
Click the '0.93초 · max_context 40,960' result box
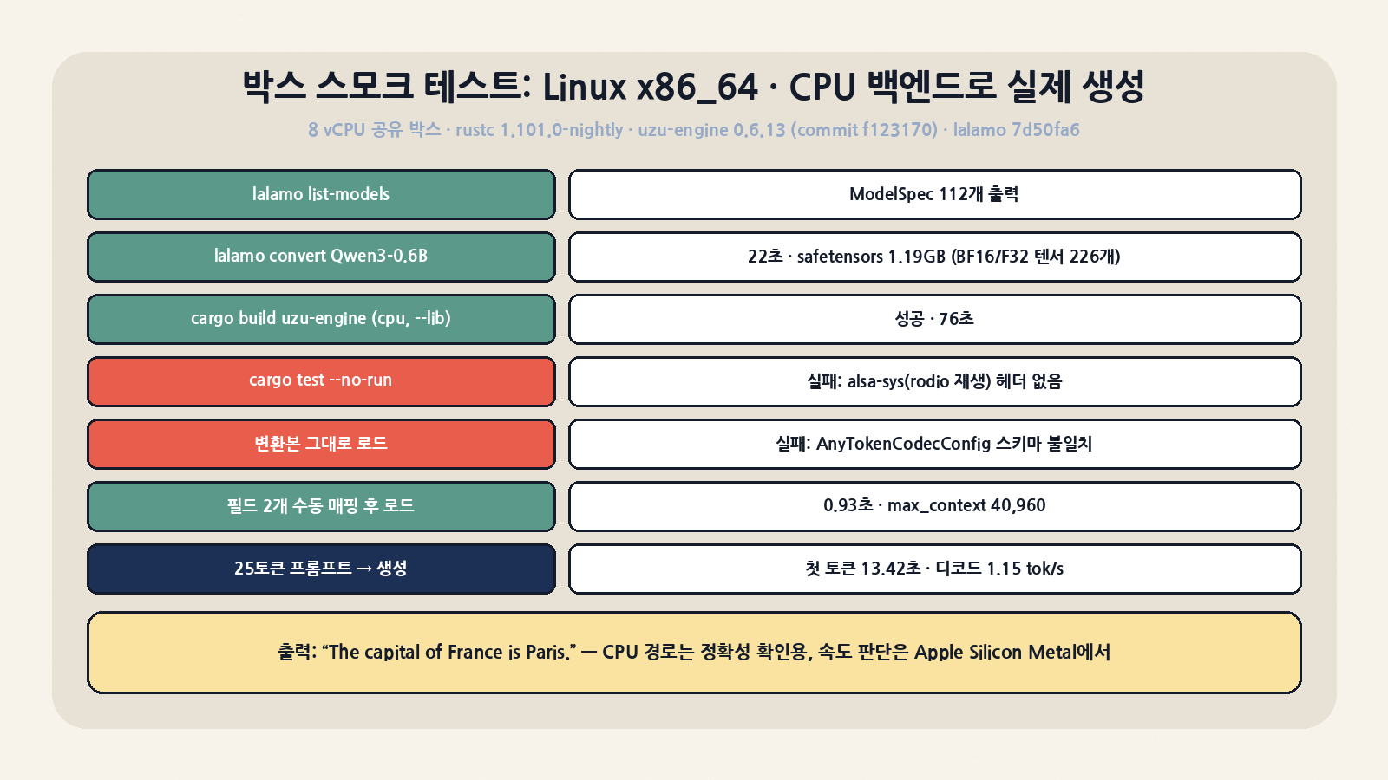[934, 506]
